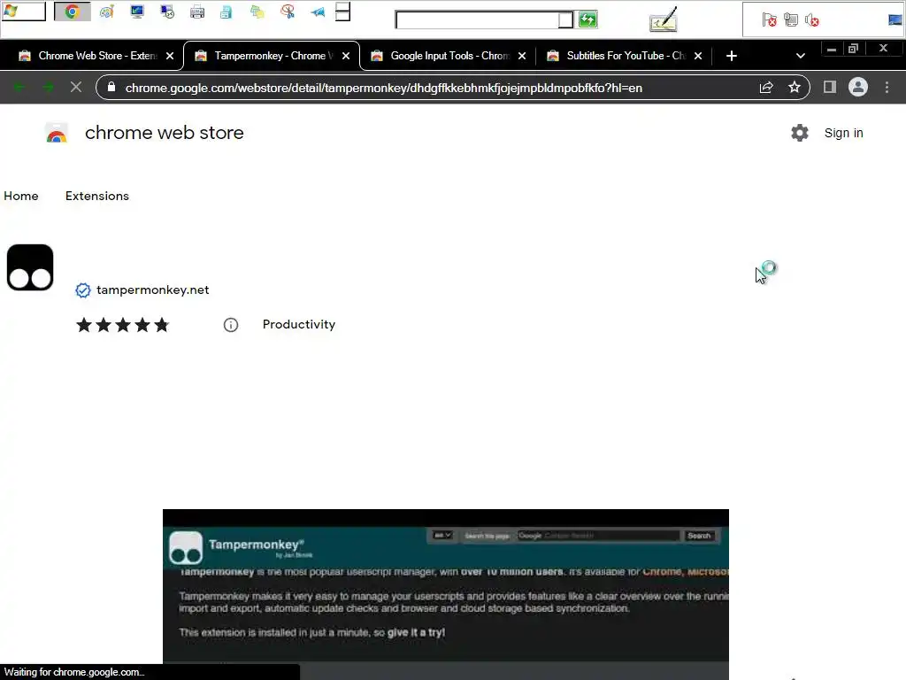This screenshot has width=906, height=680.
Task: Launch Paint from the taskbar
Action: [x=107, y=12]
